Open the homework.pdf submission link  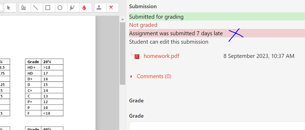pyautogui.click(x=161, y=56)
